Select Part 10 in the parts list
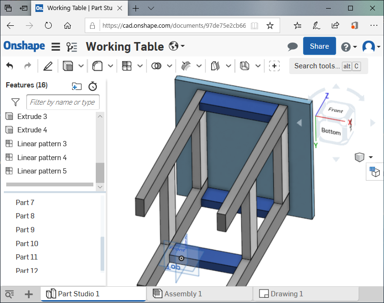 click(27, 244)
